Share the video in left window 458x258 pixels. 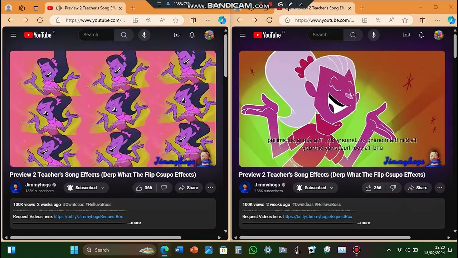189,188
